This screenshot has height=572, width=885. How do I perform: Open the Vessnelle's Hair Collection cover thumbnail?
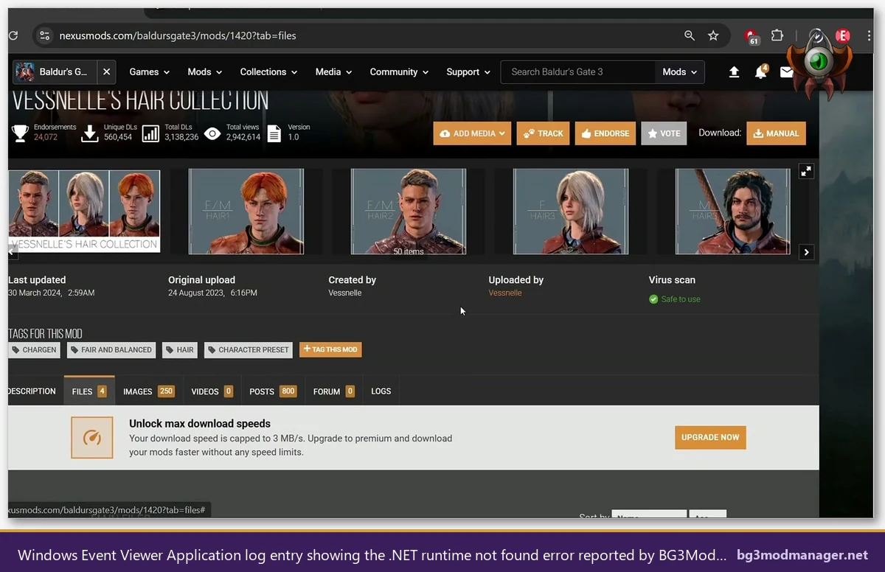click(84, 211)
